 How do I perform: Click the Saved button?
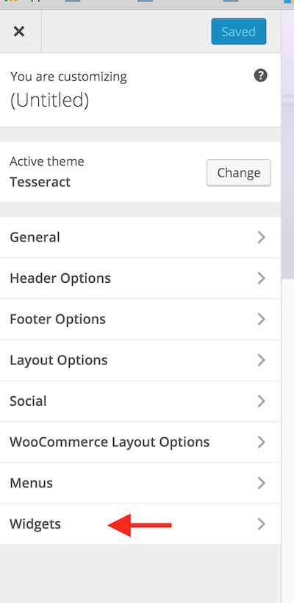(238, 31)
